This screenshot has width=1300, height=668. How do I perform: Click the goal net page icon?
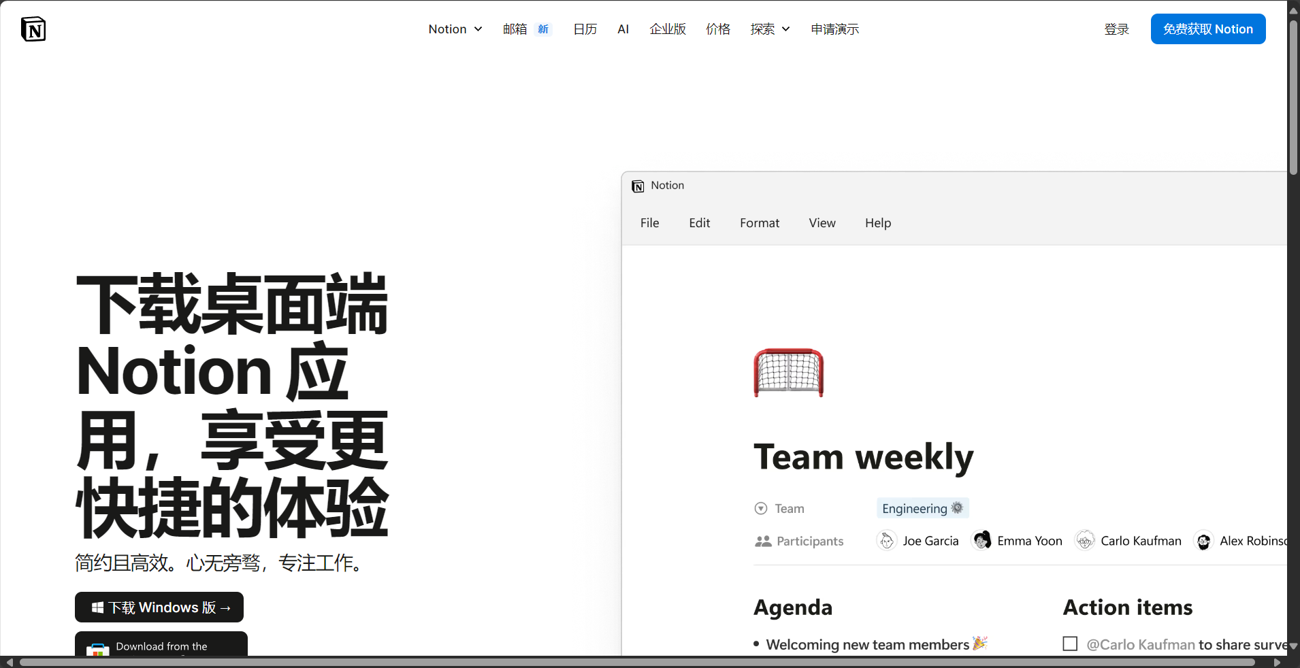[789, 373]
